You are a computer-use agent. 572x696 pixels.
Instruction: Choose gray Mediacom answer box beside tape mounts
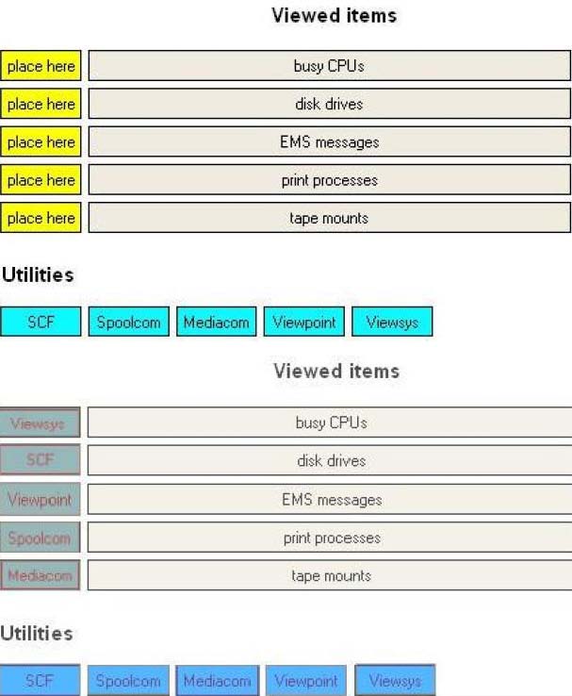[x=40, y=575]
